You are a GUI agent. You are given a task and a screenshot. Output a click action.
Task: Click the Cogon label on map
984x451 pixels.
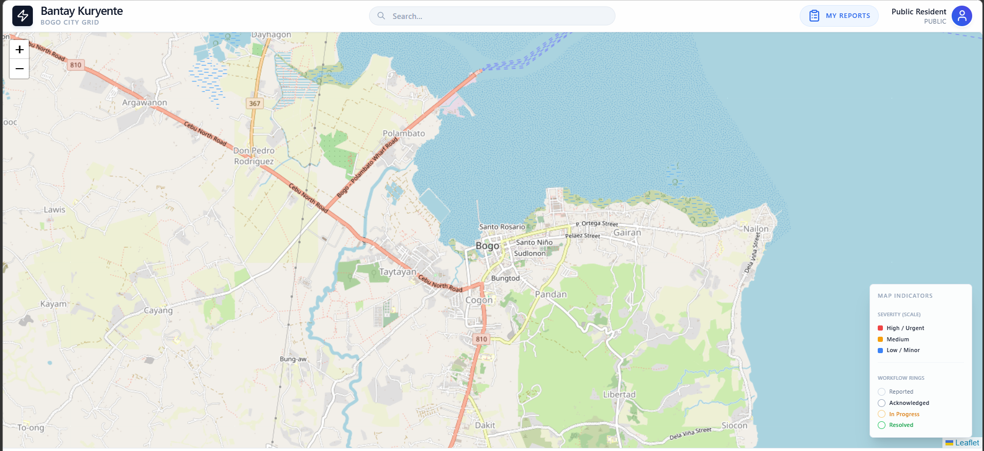(479, 300)
